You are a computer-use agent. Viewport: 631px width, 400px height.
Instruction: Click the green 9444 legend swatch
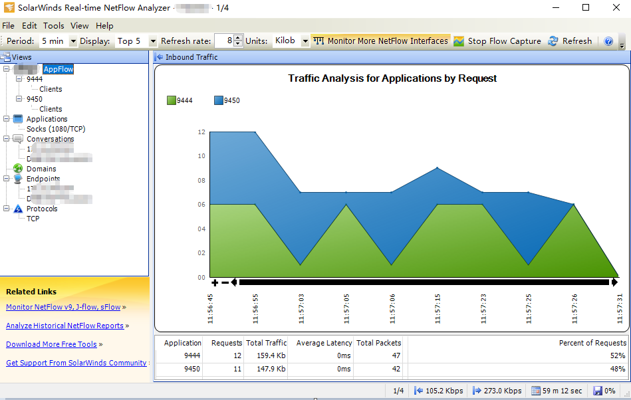click(172, 100)
